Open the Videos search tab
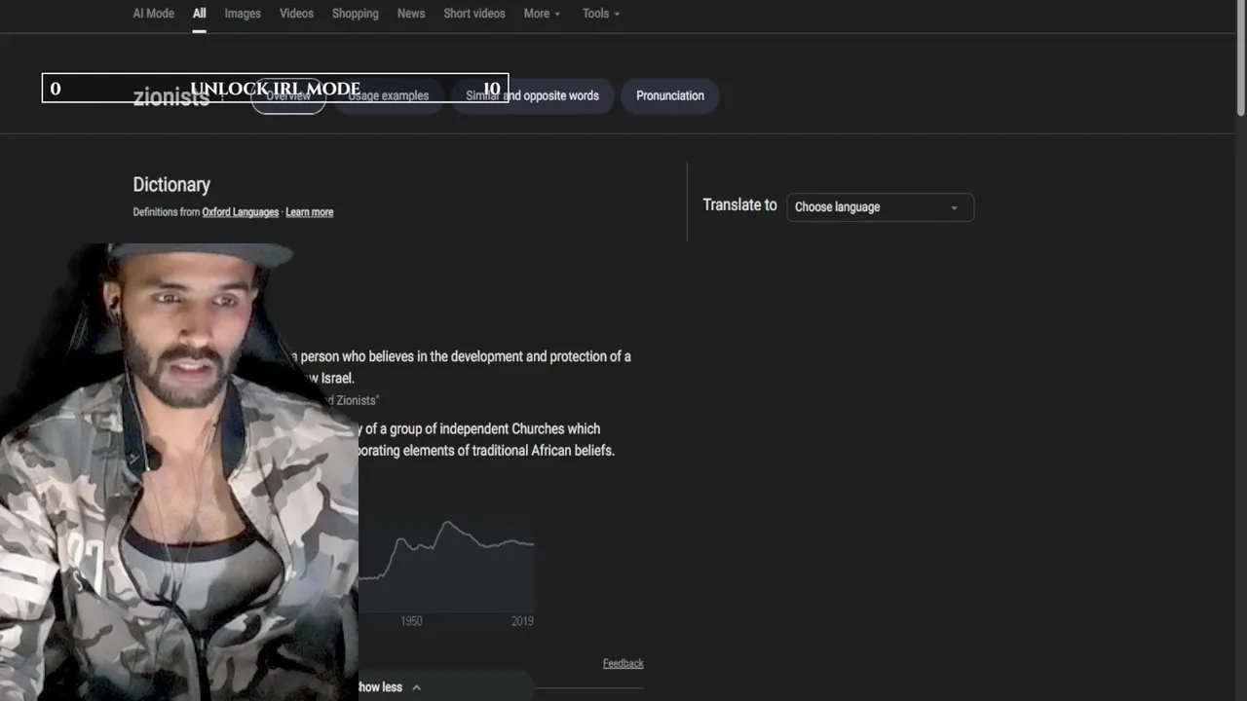Viewport: 1247px width, 701px height. tap(296, 14)
